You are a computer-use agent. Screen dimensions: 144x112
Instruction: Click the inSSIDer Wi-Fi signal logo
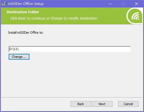click(134, 16)
